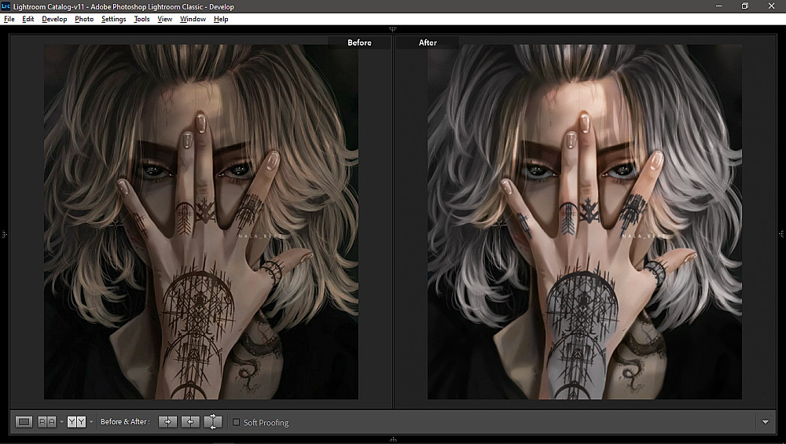This screenshot has width=786, height=444.
Task: Select Before/After YY view button
Action: (77, 422)
